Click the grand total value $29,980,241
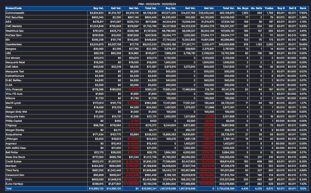Viewport: 311px width, 193px height. 149,189
